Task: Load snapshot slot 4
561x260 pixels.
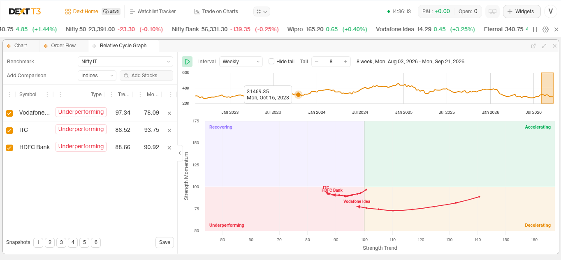Action: [73, 242]
